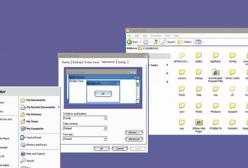Click the Effects... button
The image size is (248, 168).
point(134,133)
